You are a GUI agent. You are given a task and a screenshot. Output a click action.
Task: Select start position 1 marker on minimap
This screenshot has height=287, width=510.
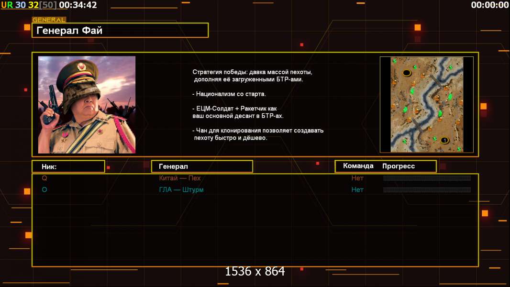click(444, 141)
